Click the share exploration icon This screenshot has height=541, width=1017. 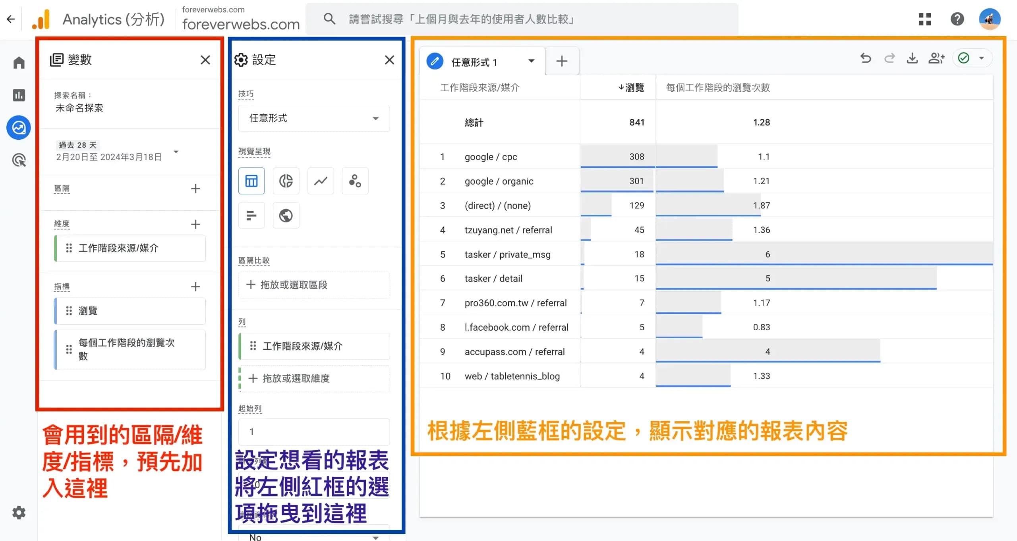tap(936, 59)
